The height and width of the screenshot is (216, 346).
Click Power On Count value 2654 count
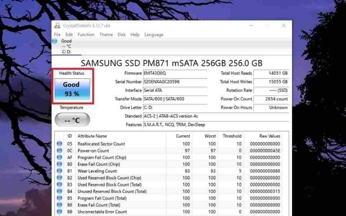coord(271,99)
